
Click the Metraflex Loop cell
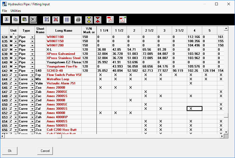coord(64,79)
